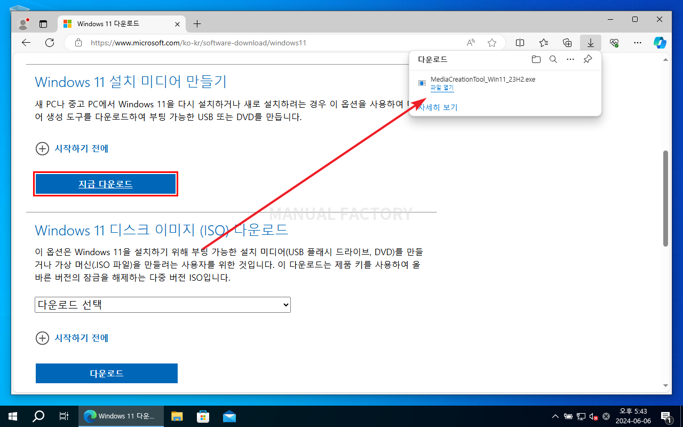
Task: Open downloads folder icon in Downloads panel
Action: pos(536,59)
